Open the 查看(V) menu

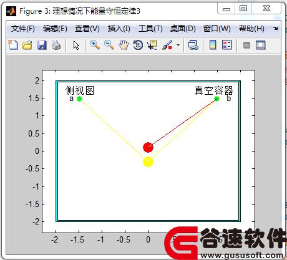[x=87, y=29]
